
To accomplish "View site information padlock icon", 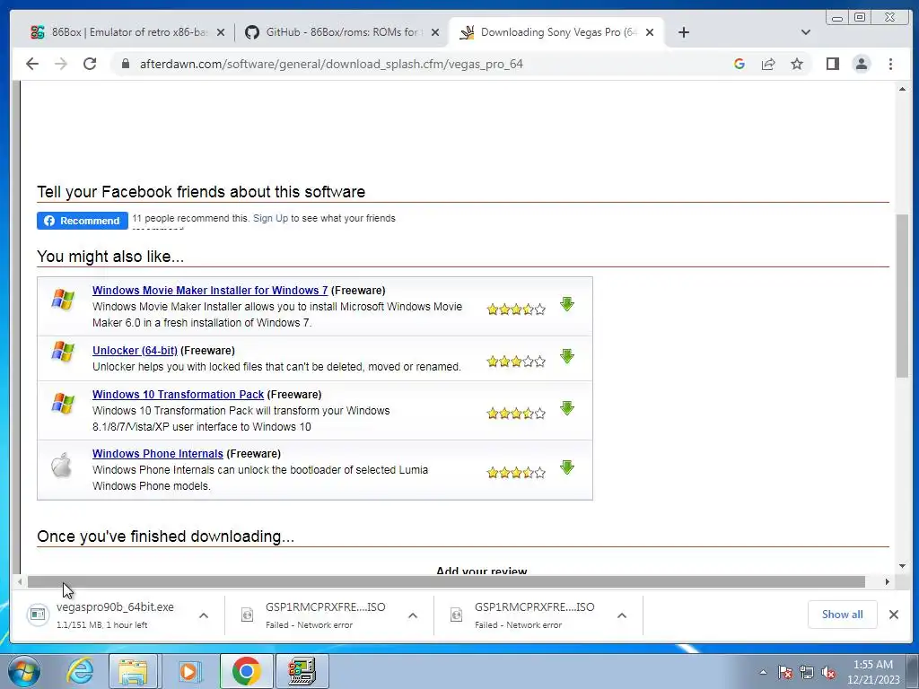I will click(x=125, y=64).
